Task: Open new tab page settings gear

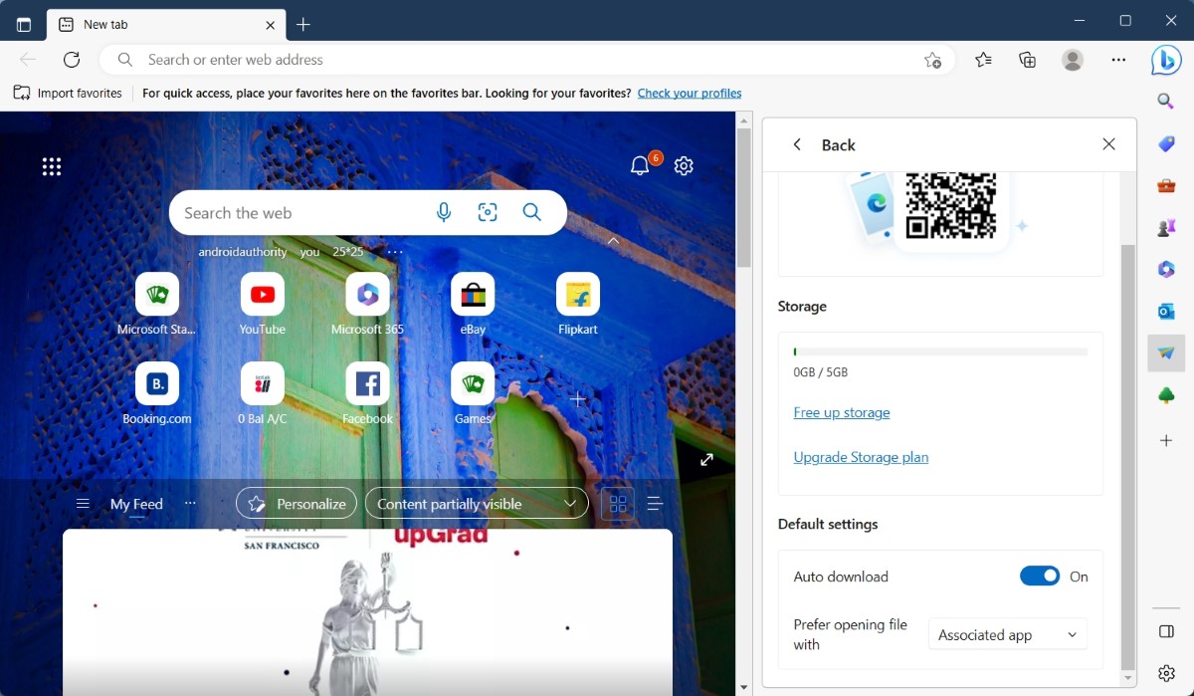Action: (x=684, y=166)
